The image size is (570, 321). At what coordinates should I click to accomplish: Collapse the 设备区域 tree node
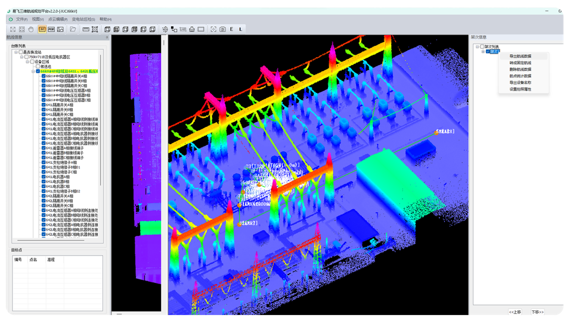tap(26, 62)
